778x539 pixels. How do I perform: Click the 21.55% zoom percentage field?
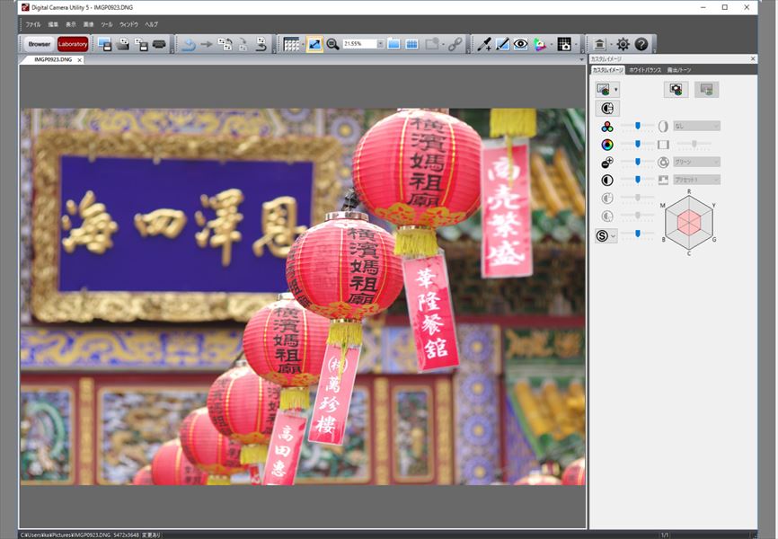pyautogui.click(x=359, y=44)
